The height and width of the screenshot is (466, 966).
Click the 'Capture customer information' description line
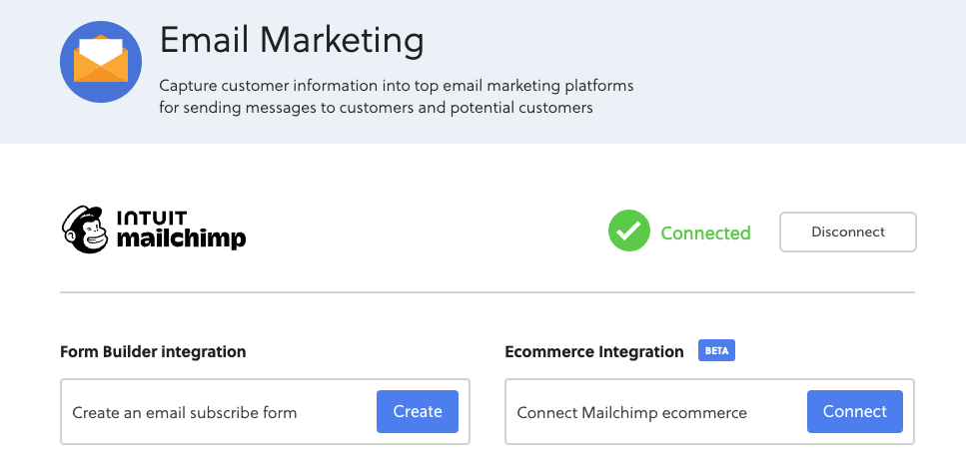[x=397, y=86]
